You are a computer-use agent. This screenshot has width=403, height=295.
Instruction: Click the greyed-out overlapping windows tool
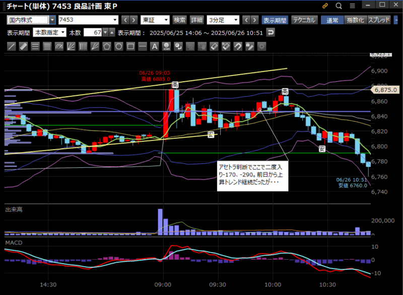tap(190, 46)
